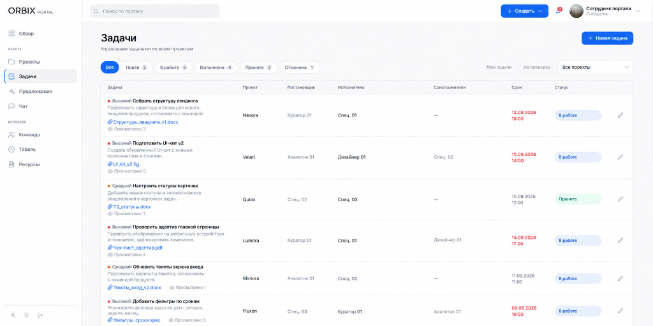Open the Команда page
The width and height of the screenshot is (653, 326).
click(x=40, y=135)
